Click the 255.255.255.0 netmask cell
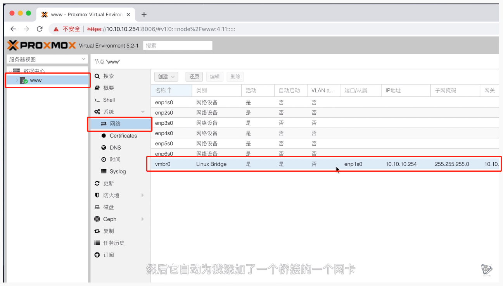 pyautogui.click(x=452, y=164)
